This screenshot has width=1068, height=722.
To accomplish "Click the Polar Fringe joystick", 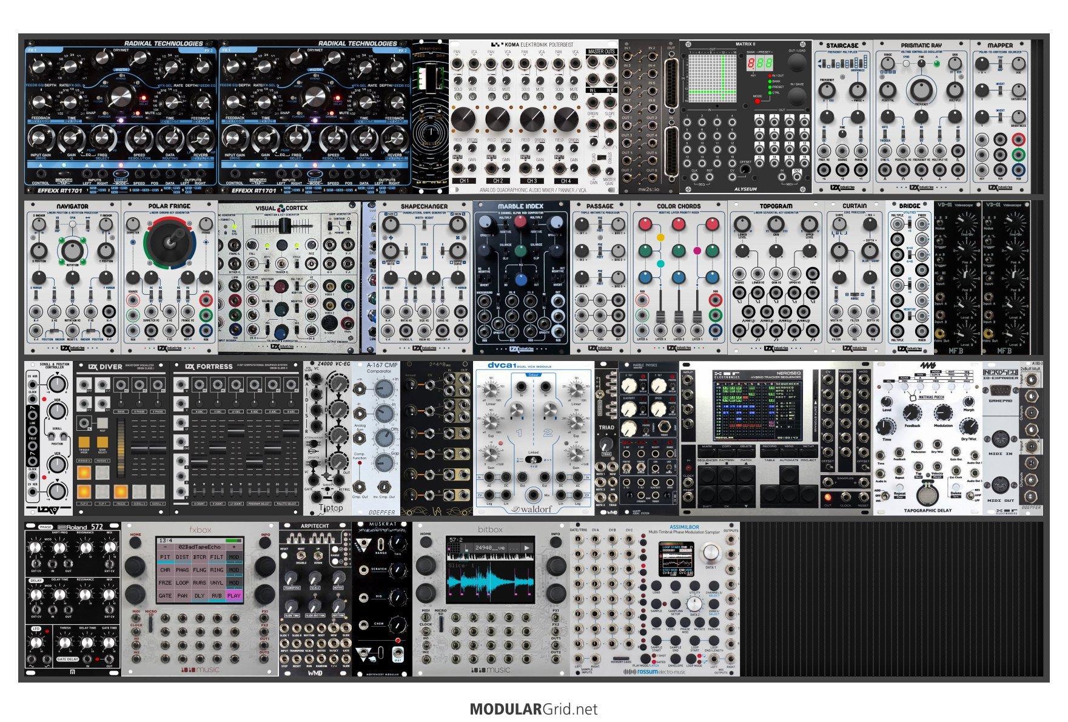I will 169,242.
